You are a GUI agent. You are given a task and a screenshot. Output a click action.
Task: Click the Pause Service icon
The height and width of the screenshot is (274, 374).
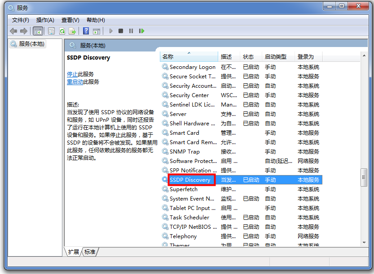point(131,31)
